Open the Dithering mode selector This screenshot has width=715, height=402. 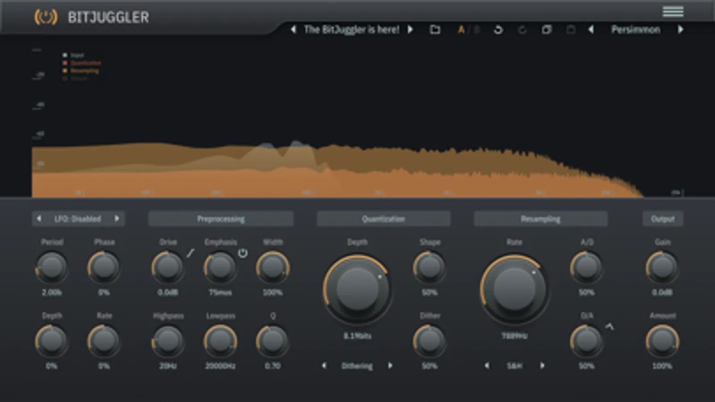point(357,366)
